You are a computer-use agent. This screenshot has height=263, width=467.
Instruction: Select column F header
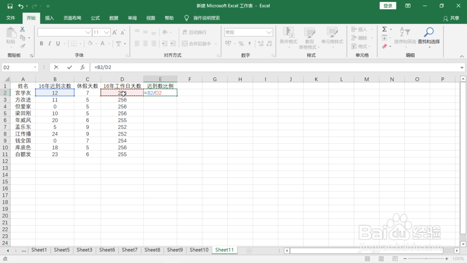[x=190, y=79]
